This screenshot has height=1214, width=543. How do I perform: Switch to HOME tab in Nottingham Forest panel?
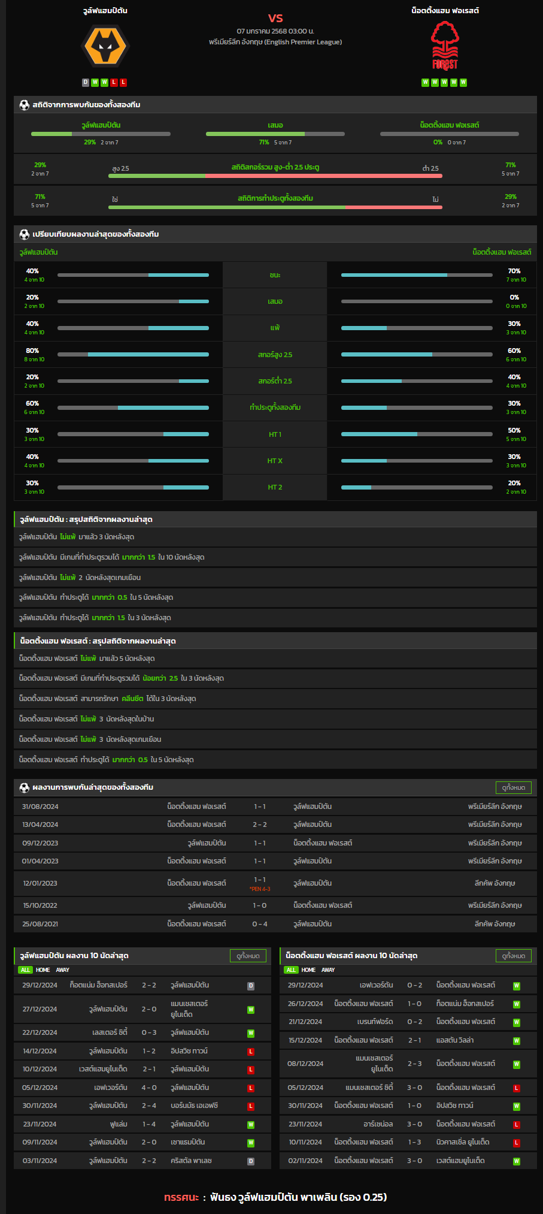click(x=308, y=970)
